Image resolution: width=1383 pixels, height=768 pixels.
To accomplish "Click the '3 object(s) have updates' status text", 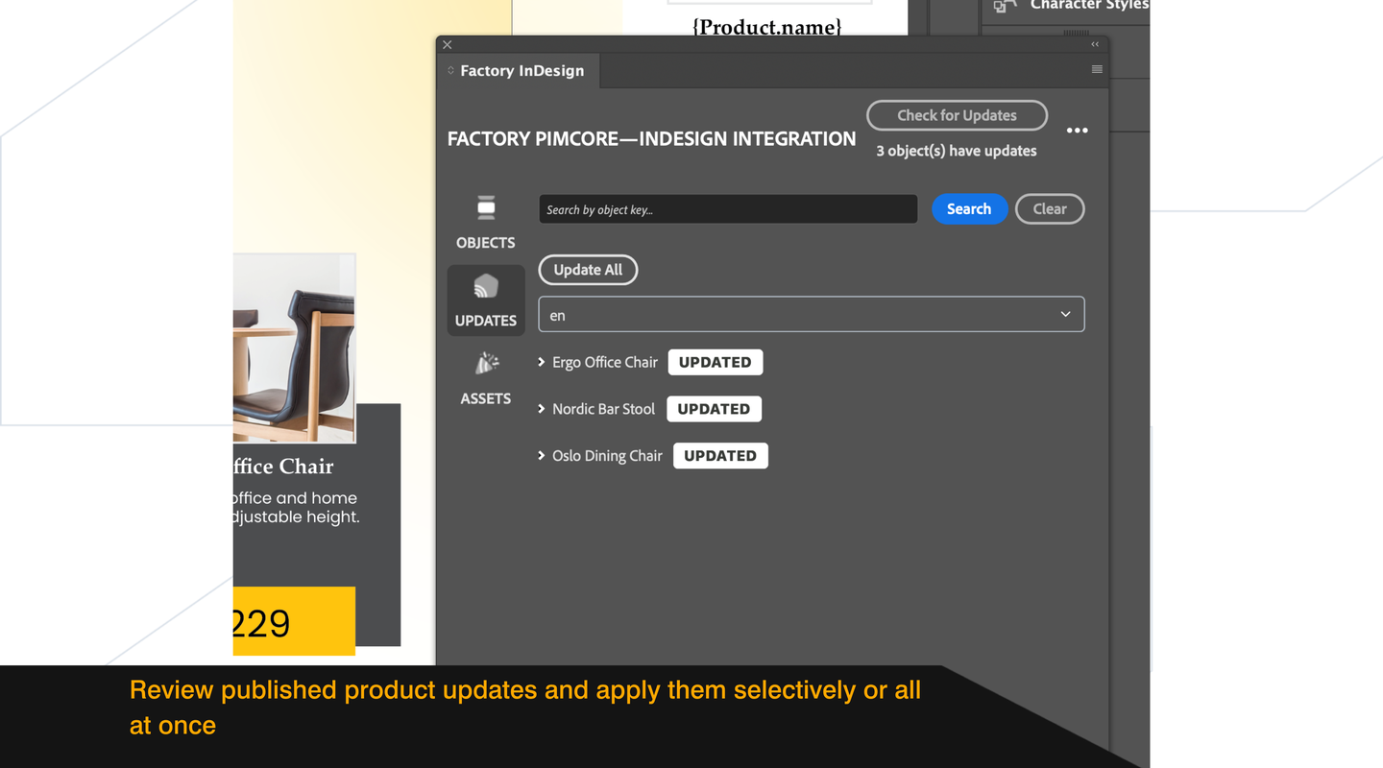I will pyautogui.click(x=957, y=151).
